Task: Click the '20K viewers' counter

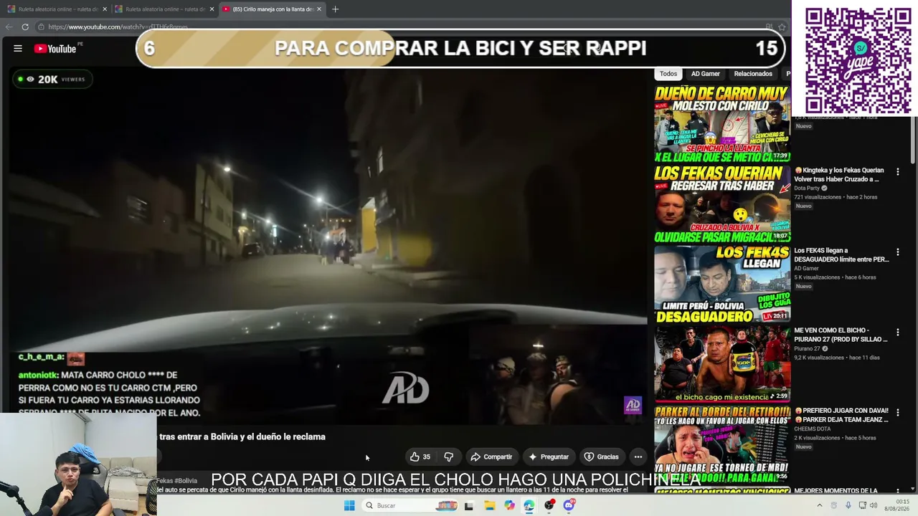Action: (x=52, y=79)
